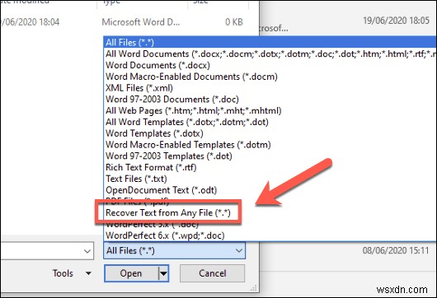Choose Word 97-2003 Documents (*.doc)

[x=270, y=100]
